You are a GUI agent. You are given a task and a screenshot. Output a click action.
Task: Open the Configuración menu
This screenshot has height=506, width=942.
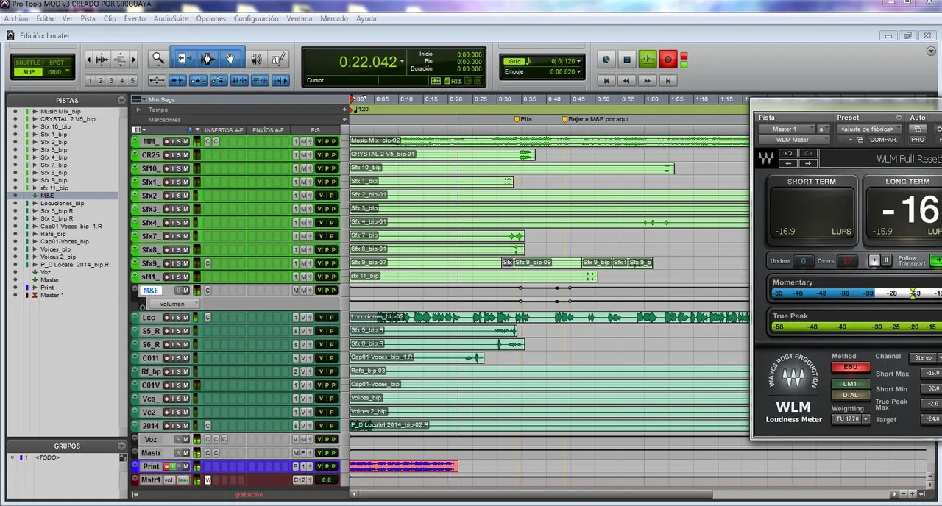click(256, 18)
